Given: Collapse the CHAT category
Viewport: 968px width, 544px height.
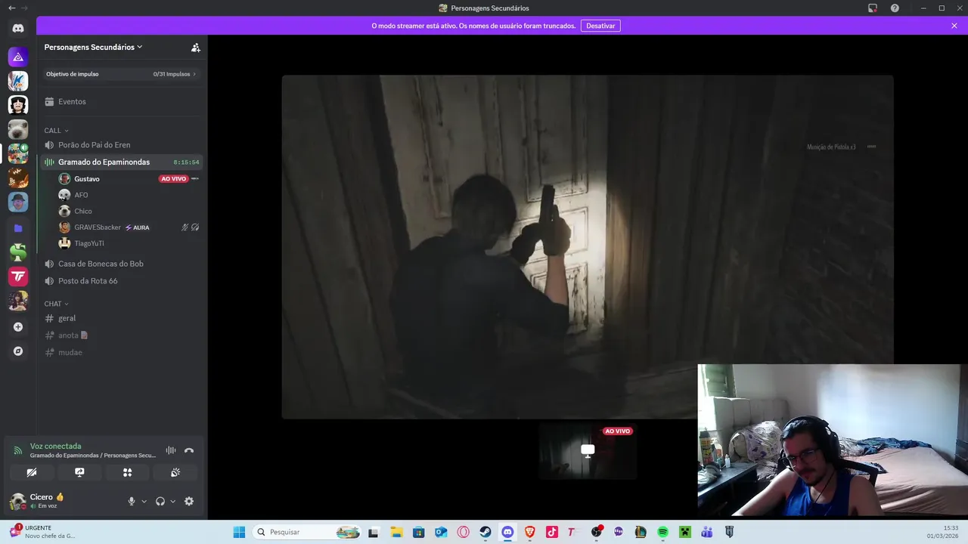Looking at the screenshot, I should (56, 304).
